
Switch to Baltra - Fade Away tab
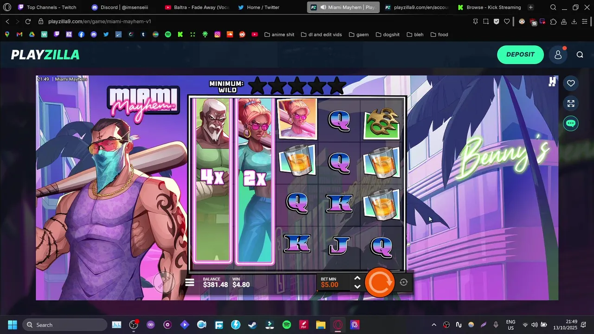tap(197, 7)
